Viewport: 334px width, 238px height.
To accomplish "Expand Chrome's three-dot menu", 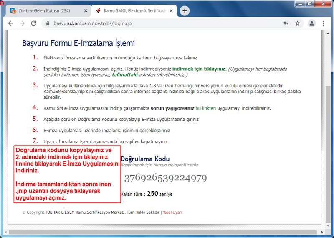I will click(x=324, y=23).
